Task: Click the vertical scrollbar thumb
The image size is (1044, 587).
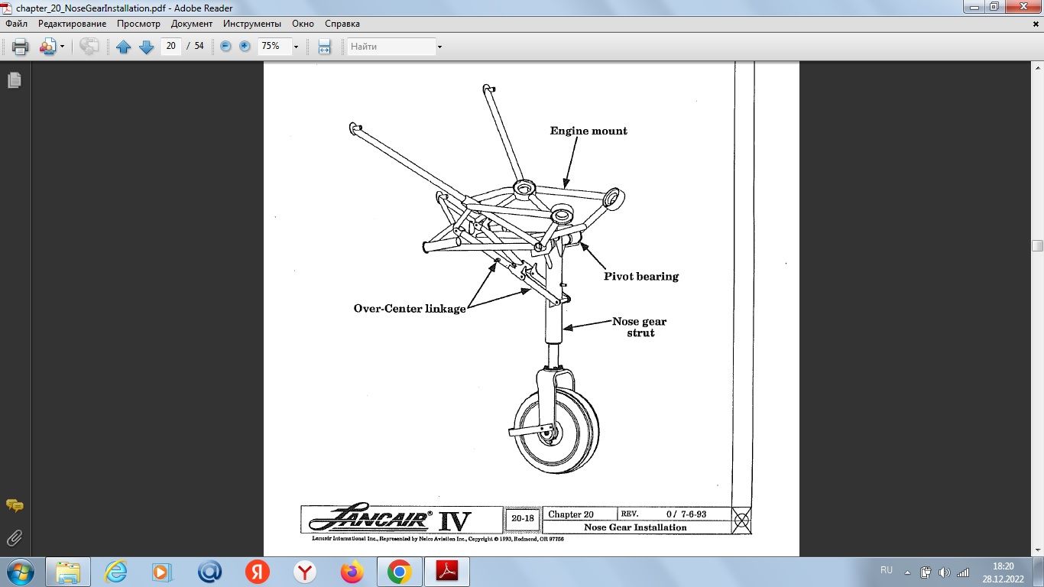Action: click(1037, 245)
